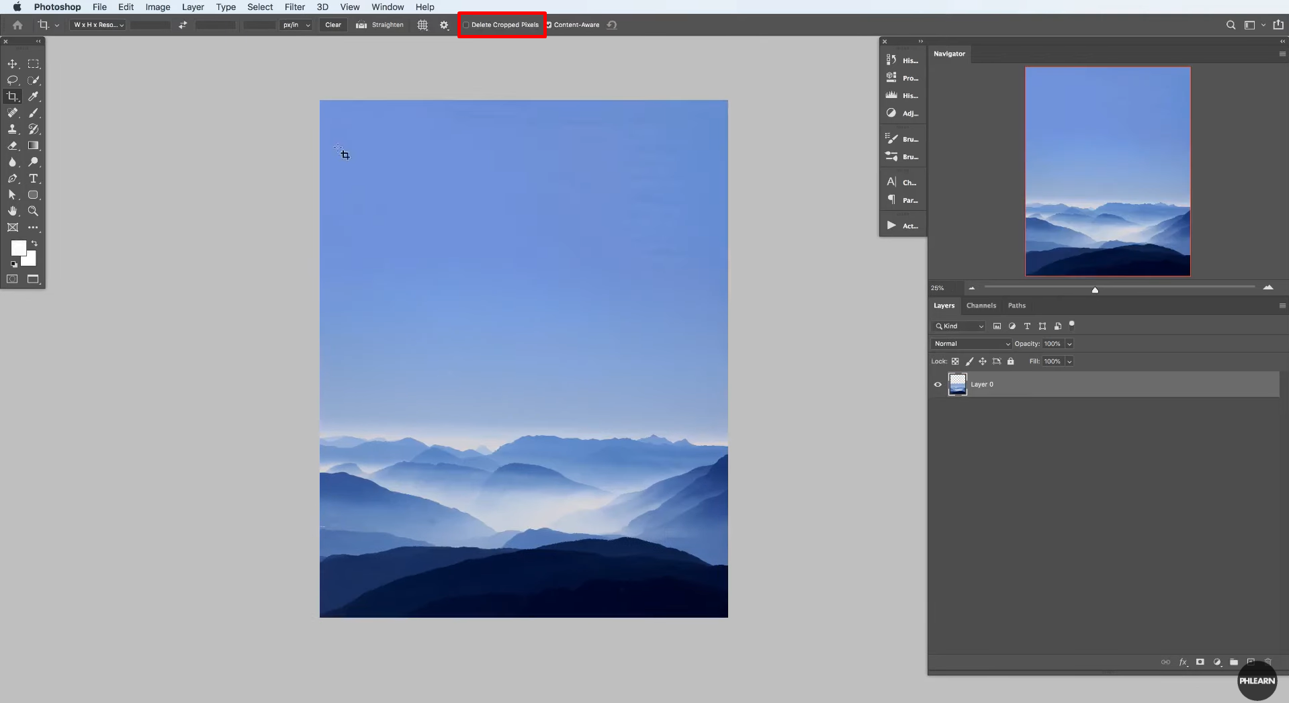Open the Filter menu

294,7
